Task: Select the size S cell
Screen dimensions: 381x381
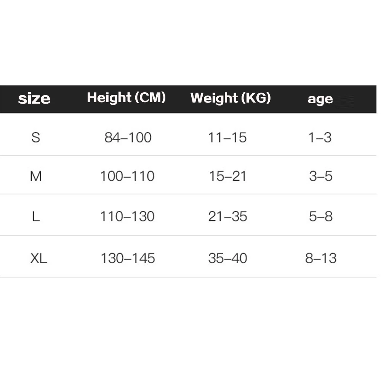Action: tap(35, 137)
